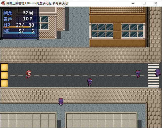
Task: Click the right window of the brown building
Action: [x=132, y=31]
